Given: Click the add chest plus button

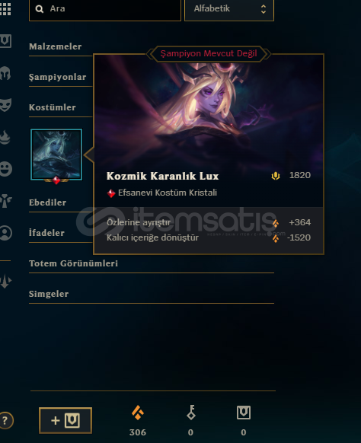Looking at the screenshot, I should click(x=65, y=421).
